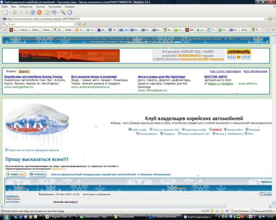Open 'Фотоальбом' forum link
Screen dimensions: 276x220
[x=235, y=129]
